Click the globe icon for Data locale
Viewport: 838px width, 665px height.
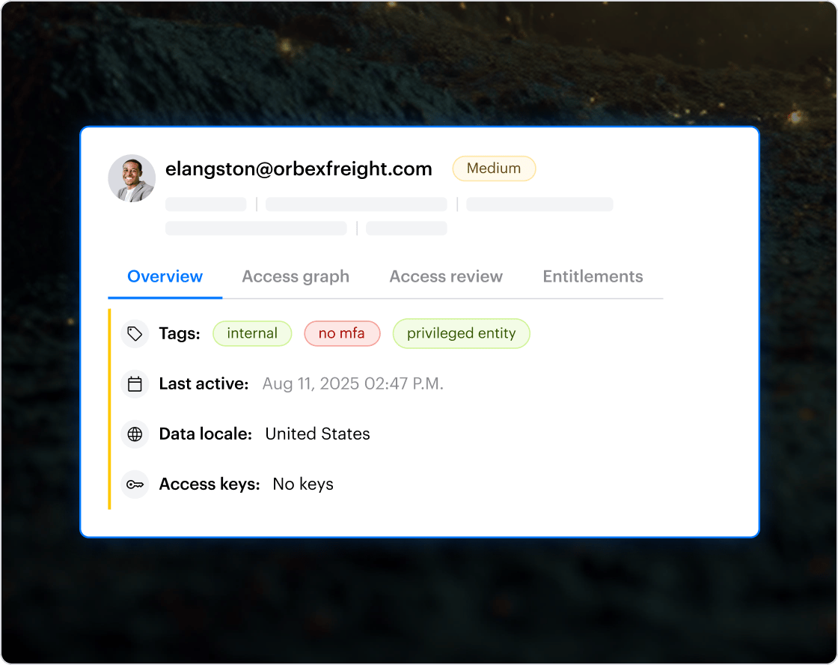[x=135, y=434]
